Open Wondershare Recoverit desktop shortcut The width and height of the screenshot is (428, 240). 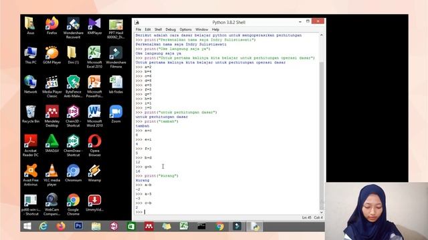click(73, 27)
